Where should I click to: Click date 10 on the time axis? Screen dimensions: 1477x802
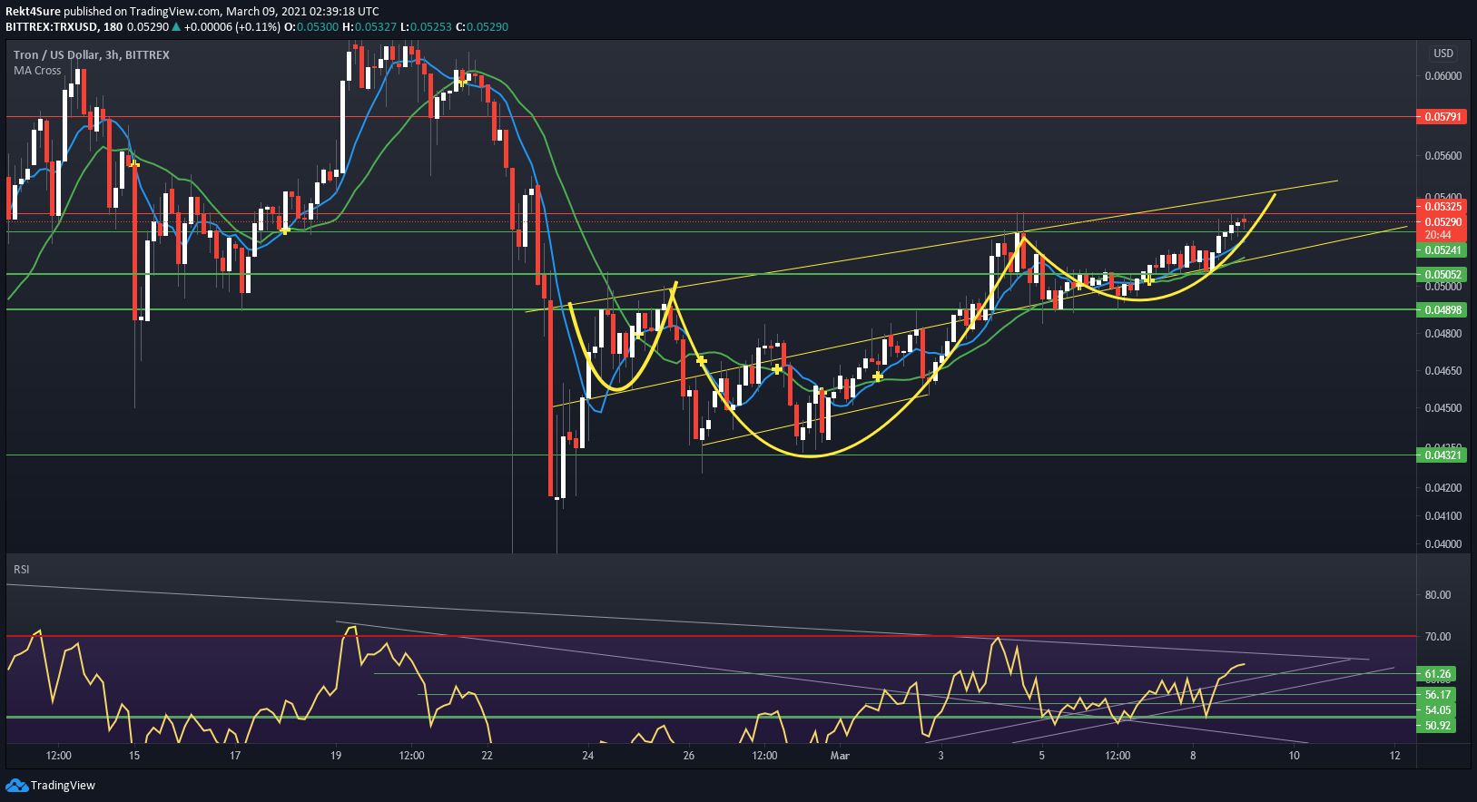1294,755
